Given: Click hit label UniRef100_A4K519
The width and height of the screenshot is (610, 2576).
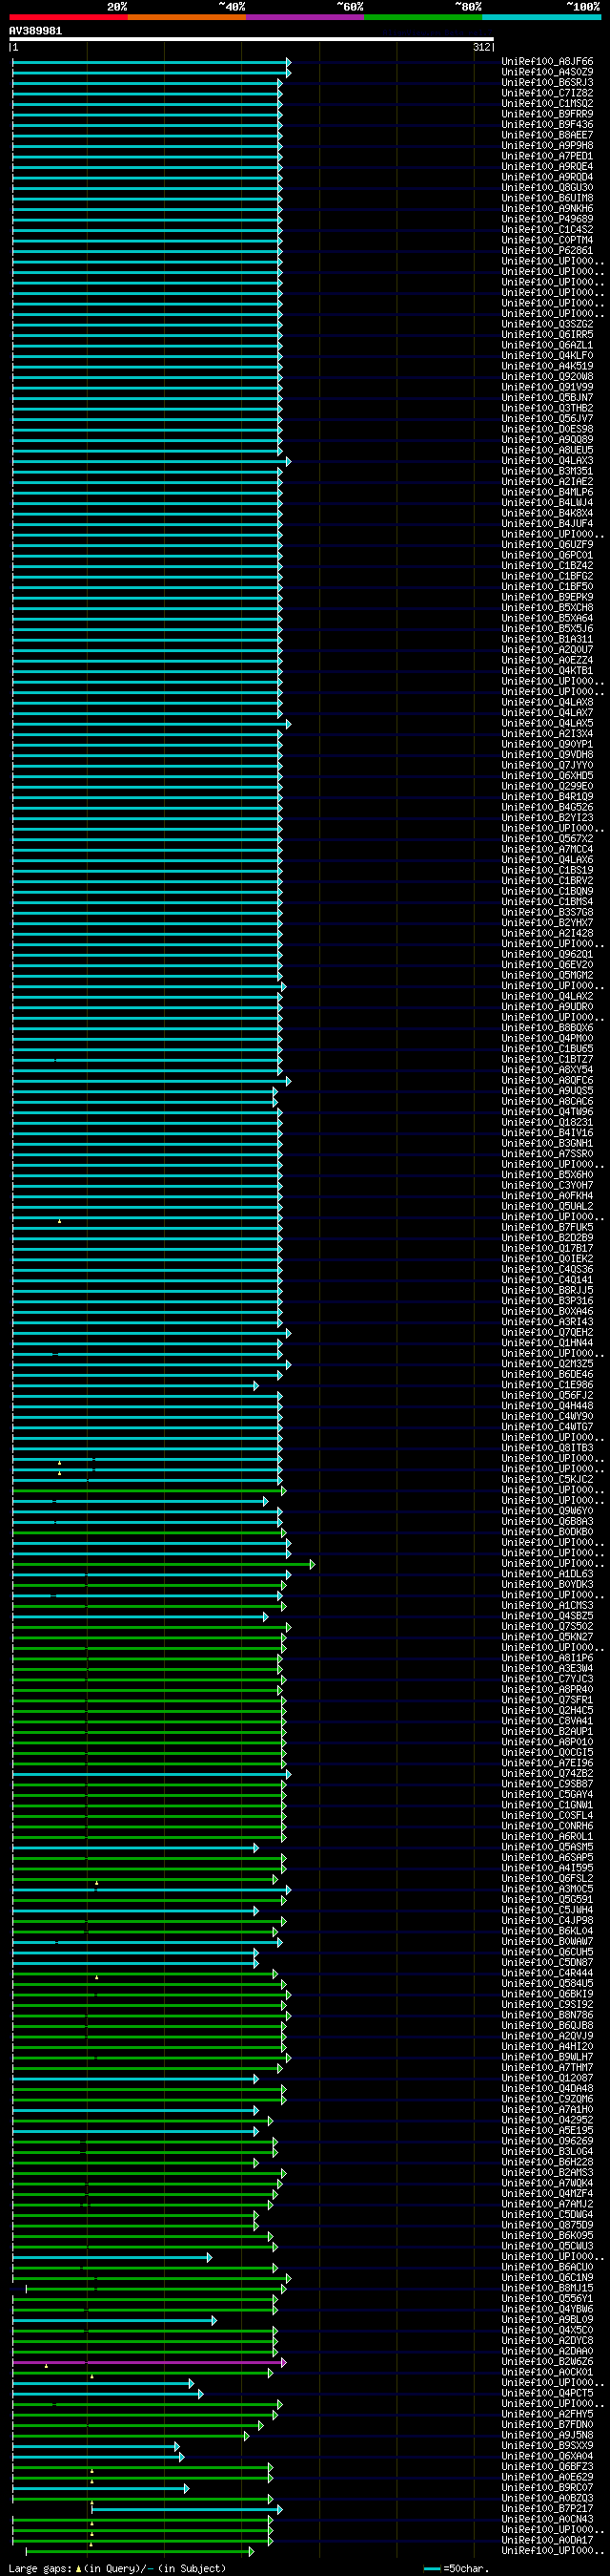Looking at the screenshot, I should [x=547, y=366].
